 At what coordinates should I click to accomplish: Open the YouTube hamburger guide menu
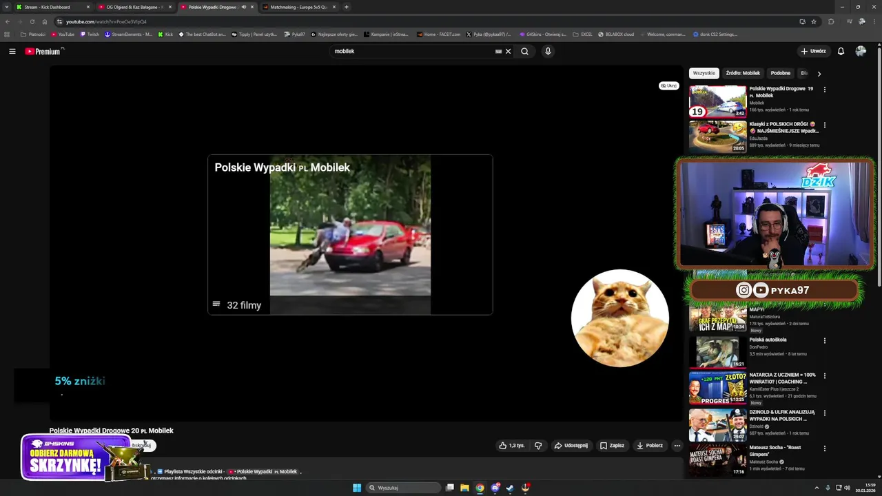click(12, 51)
